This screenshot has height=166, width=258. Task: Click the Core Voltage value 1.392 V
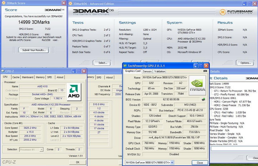[x=58, y=98]
